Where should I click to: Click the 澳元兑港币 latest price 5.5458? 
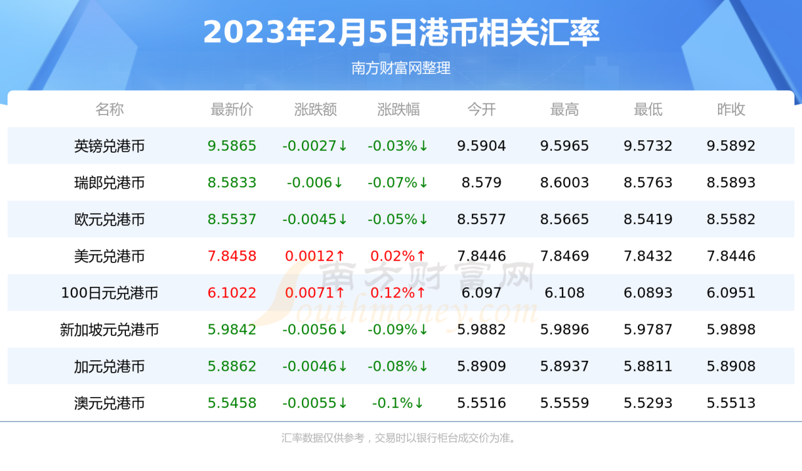pyautogui.click(x=232, y=403)
